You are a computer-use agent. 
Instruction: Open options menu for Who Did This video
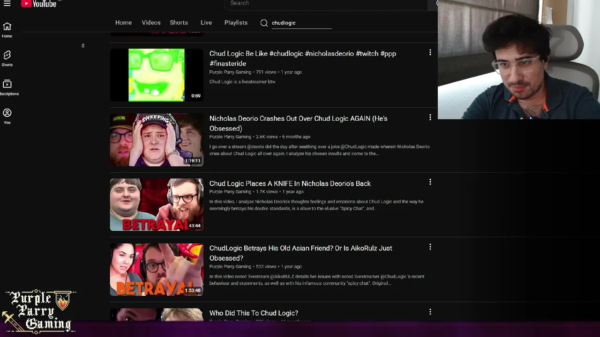[430, 312]
